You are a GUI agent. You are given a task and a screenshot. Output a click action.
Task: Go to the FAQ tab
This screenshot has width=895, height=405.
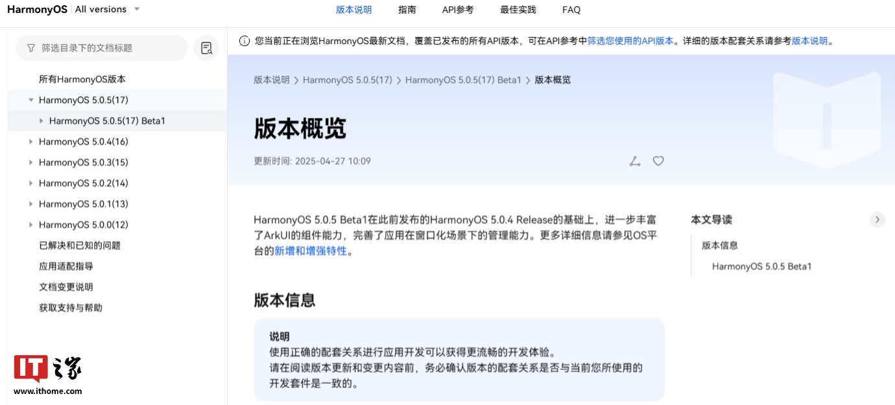pyautogui.click(x=571, y=10)
